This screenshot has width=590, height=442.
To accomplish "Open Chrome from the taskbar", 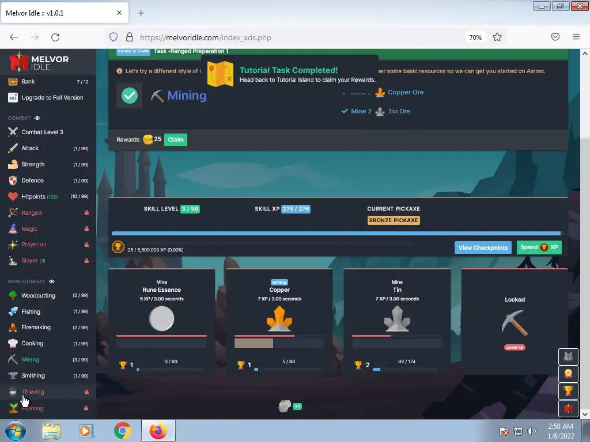I will click(x=123, y=430).
